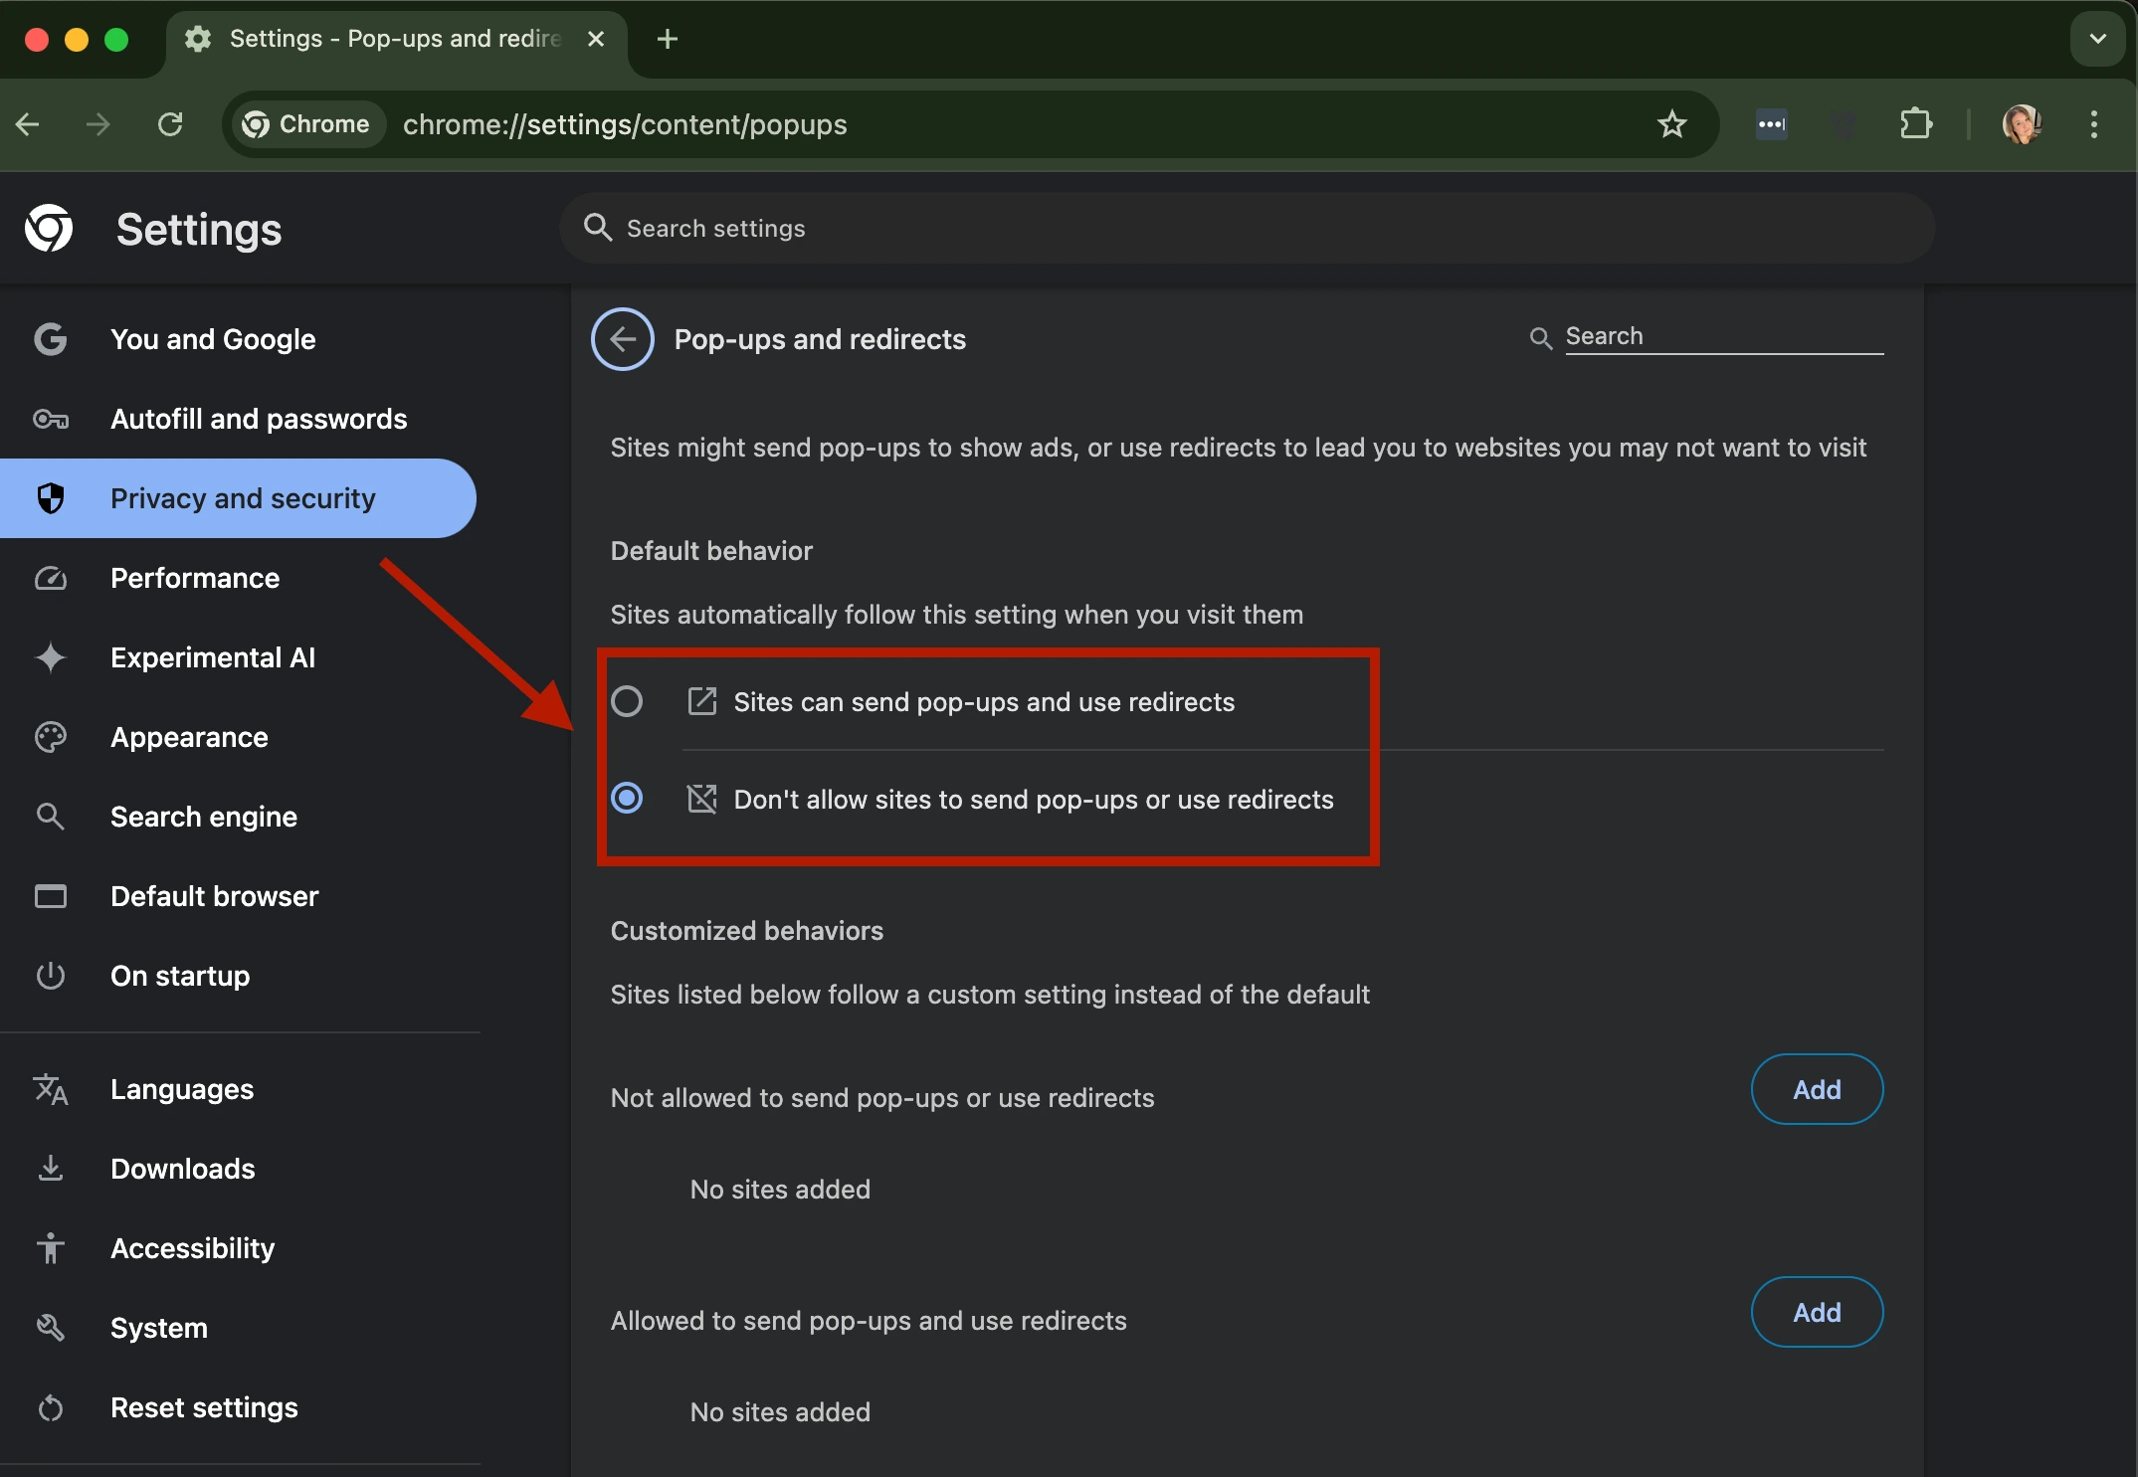This screenshot has width=2138, height=1477.
Task: Bookmark the page via the star icon
Action: (1673, 124)
